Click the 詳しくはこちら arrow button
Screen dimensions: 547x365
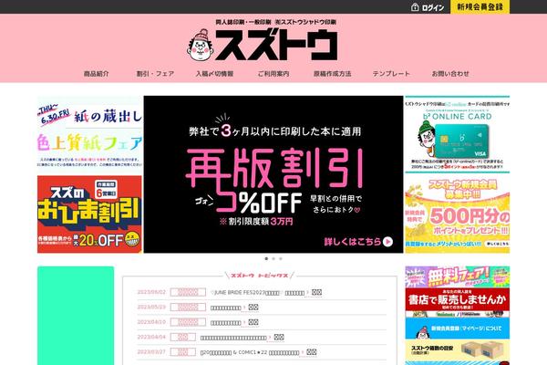[x=358, y=241]
